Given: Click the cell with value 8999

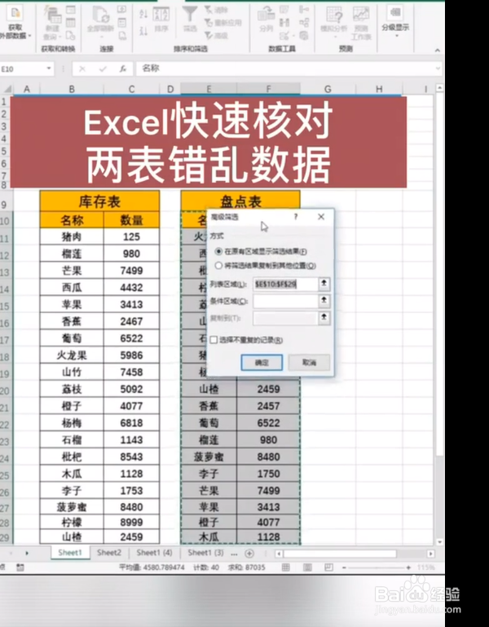Looking at the screenshot, I should pyautogui.click(x=131, y=523).
